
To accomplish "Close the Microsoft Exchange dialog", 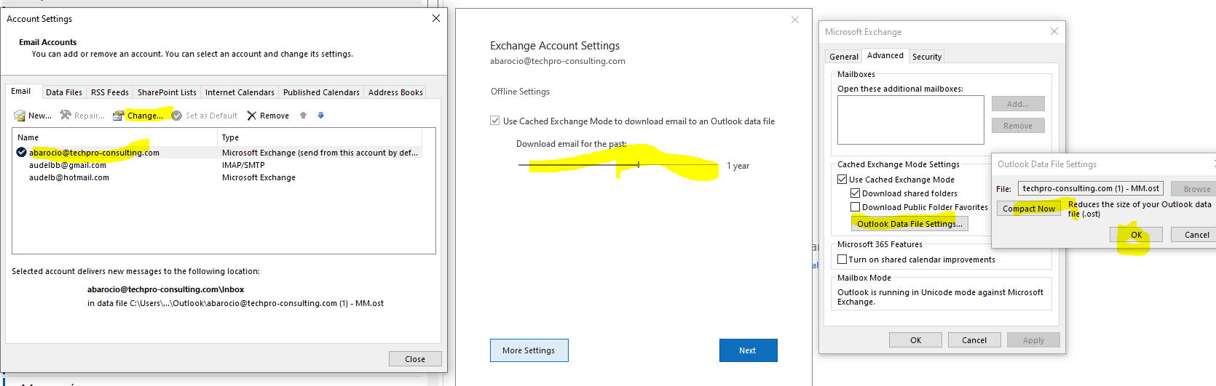I will pyautogui.click(x=1054, y=31).
